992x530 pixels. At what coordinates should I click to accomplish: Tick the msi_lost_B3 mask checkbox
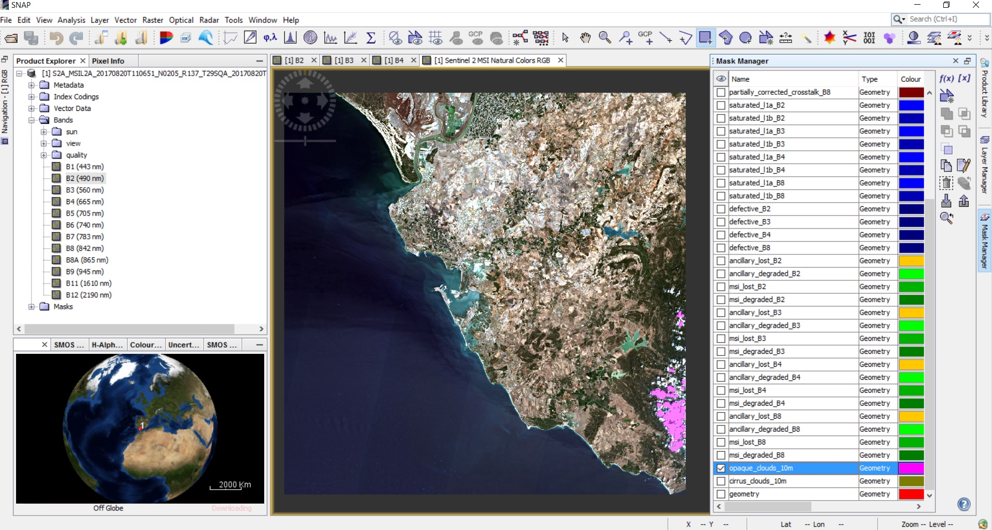(721, 338)
